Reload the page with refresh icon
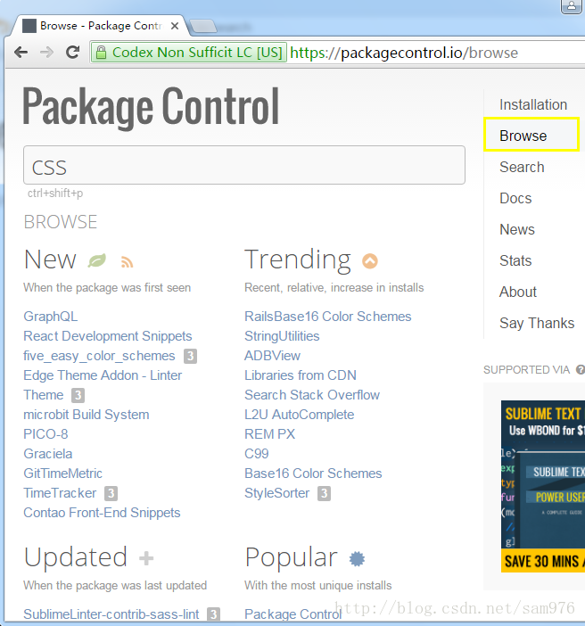Image resolution: width=585 pixels, height=626 pixels. click(72, 52)
